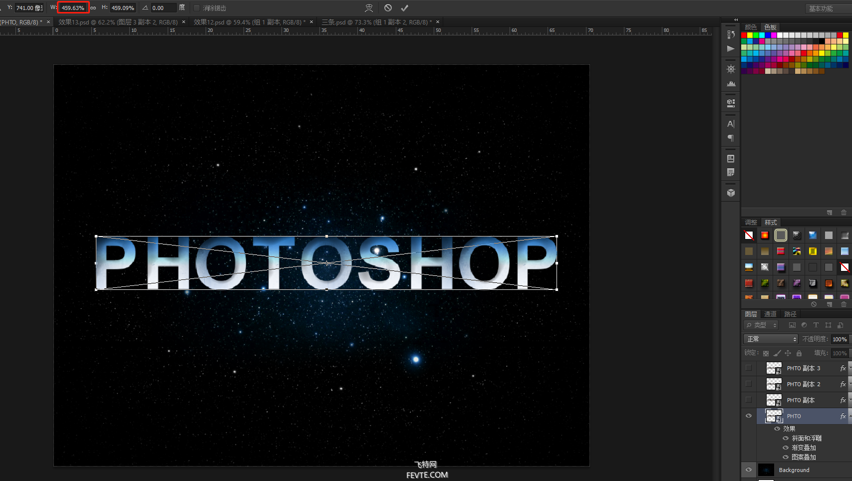Screen dimensions: 852x481
Task: Open the Histogram panel icon
Action: (x=731, y=84)
